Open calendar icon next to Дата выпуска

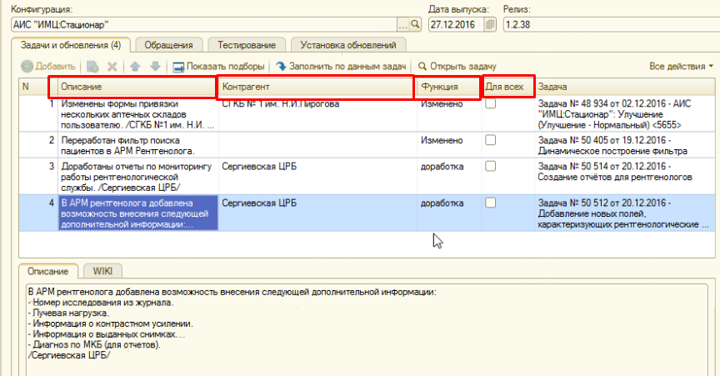[x=490, y=24]
